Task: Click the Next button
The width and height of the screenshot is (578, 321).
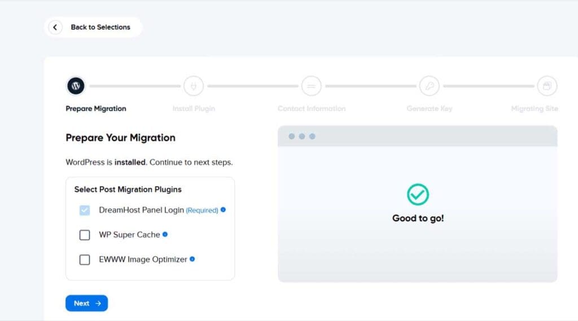Action: point(86,304)
